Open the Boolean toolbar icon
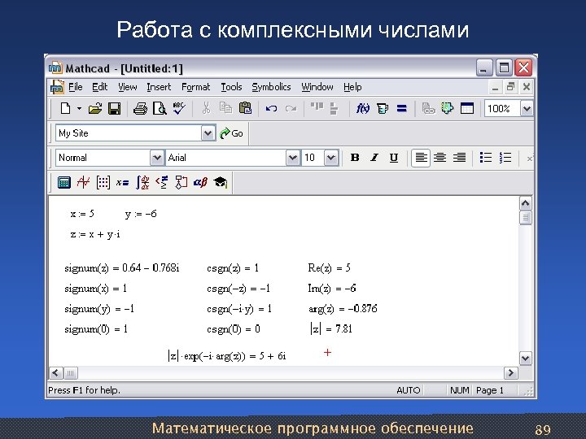 (x=162, y=183)
